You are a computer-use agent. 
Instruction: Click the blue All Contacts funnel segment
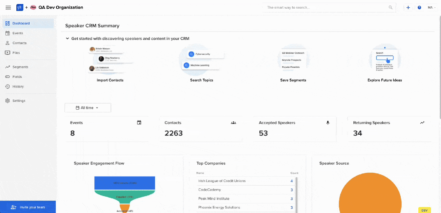(x=125, y=183)
